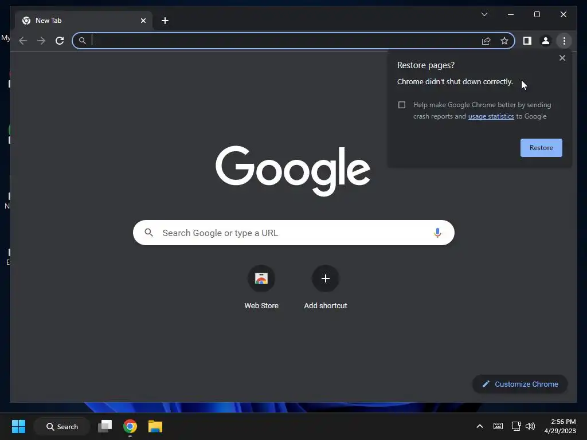The height and width of the screenshot is (440, 587).
Task: Start voice search with microphone icon
Action: pos(437,233)
